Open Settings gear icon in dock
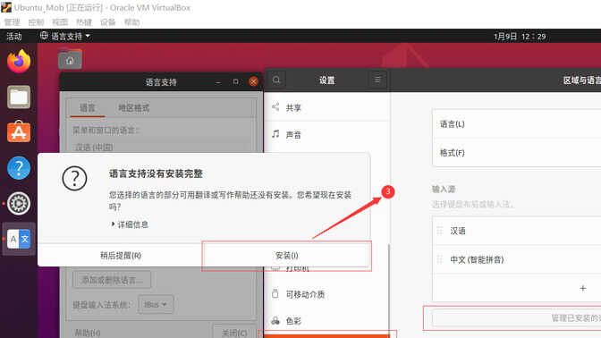601x338 pixels. coord(19,204)
